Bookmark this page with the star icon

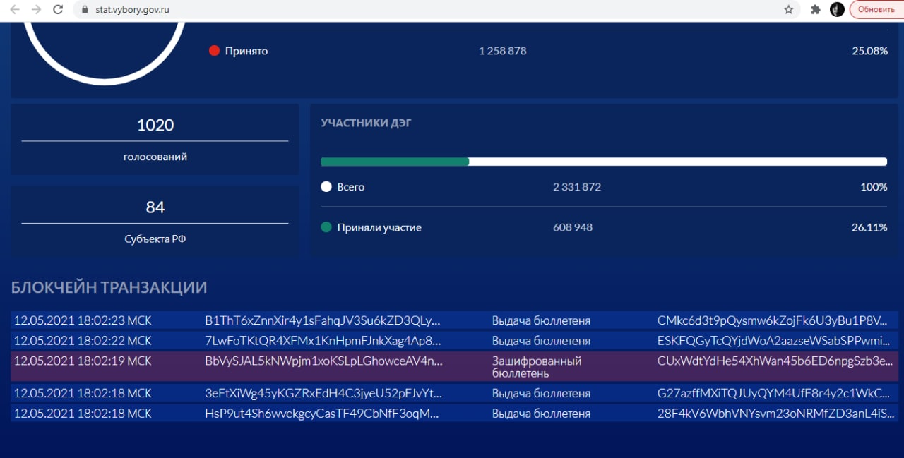[789, 10]
